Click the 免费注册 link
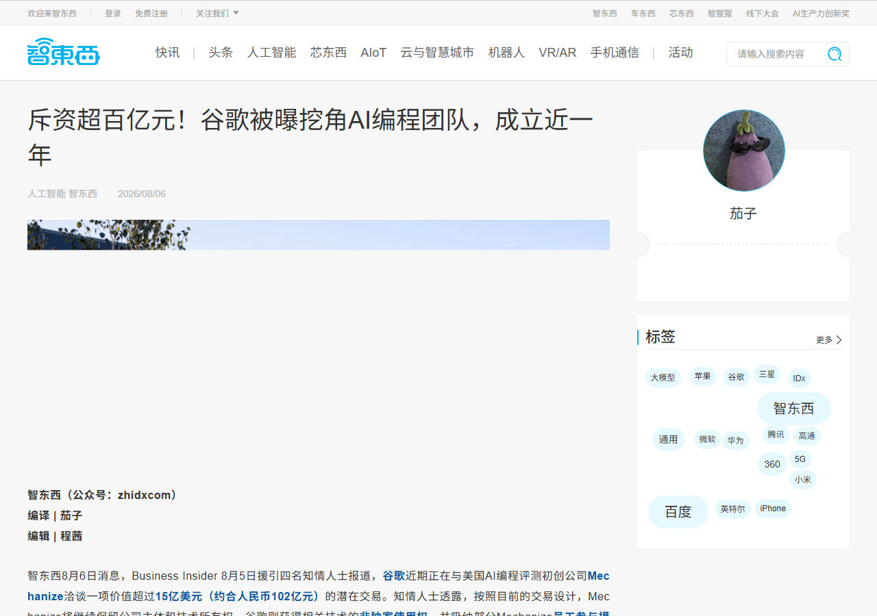877x616 pixels. coord(151,13)
